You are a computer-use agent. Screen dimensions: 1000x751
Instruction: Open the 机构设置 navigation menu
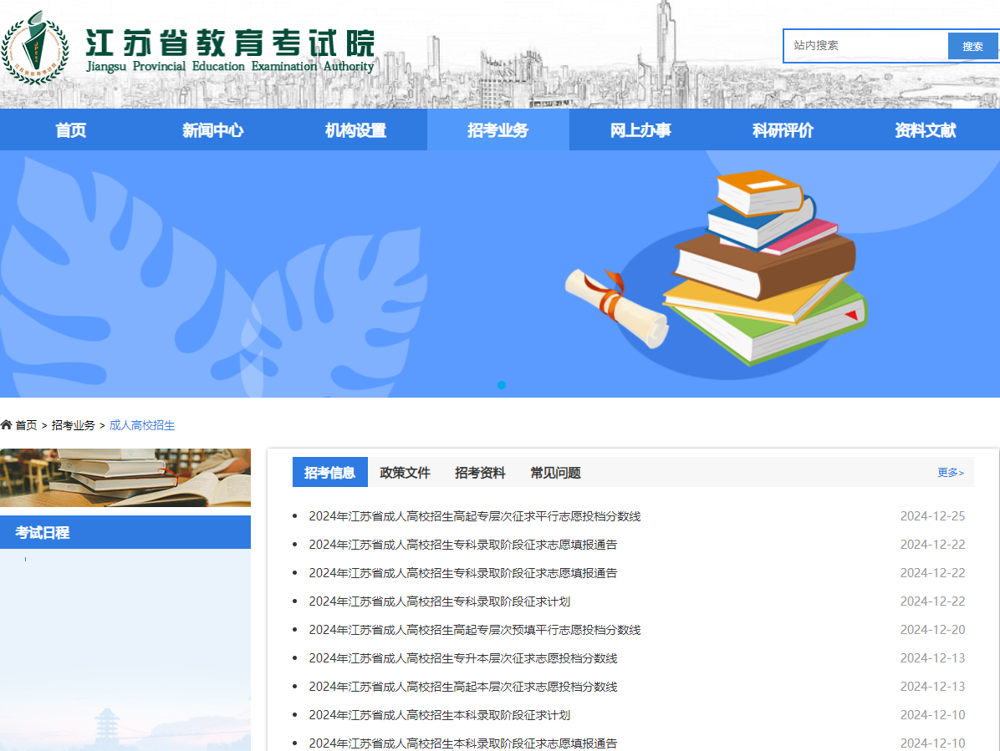point(355,129)
